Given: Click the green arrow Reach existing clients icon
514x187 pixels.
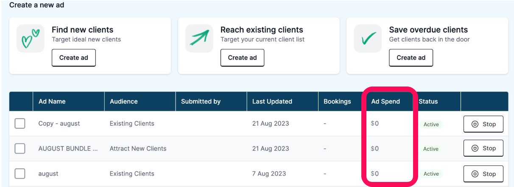Looking at the screenshot, I should point(199,38).
